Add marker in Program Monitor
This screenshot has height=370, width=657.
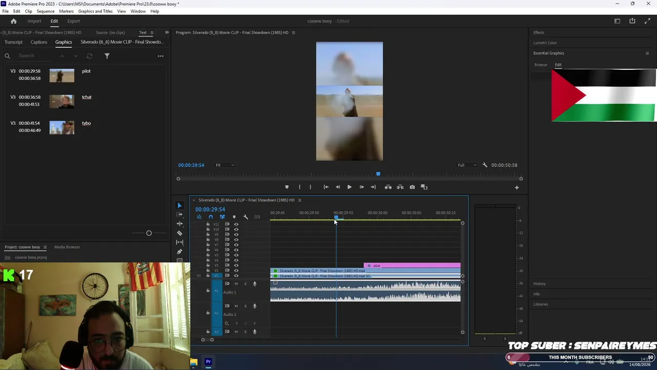(x=287, y=187)
